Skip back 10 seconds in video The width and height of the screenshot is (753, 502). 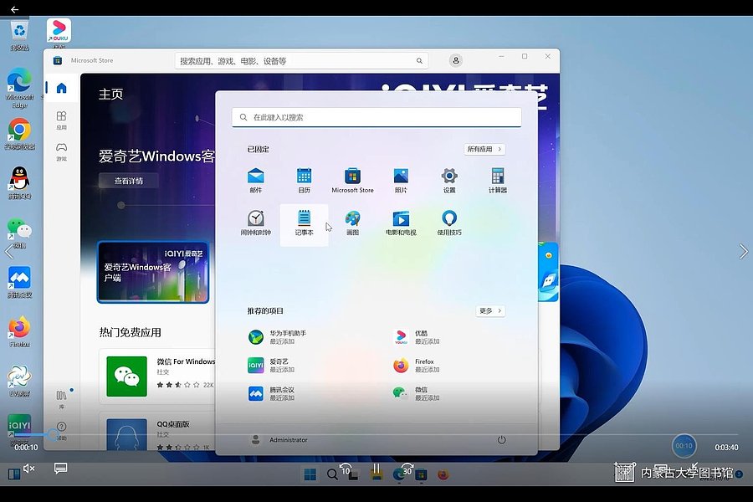point(346,469)
